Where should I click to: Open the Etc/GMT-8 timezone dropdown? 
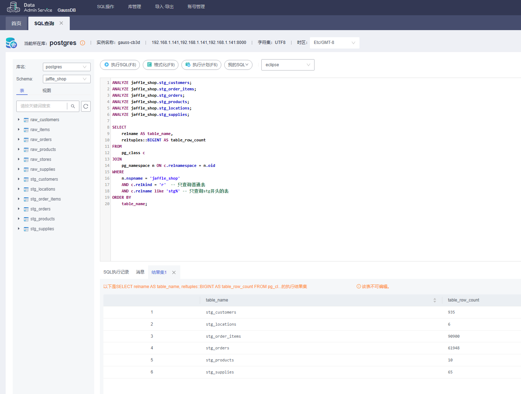(x=334, y=43)
